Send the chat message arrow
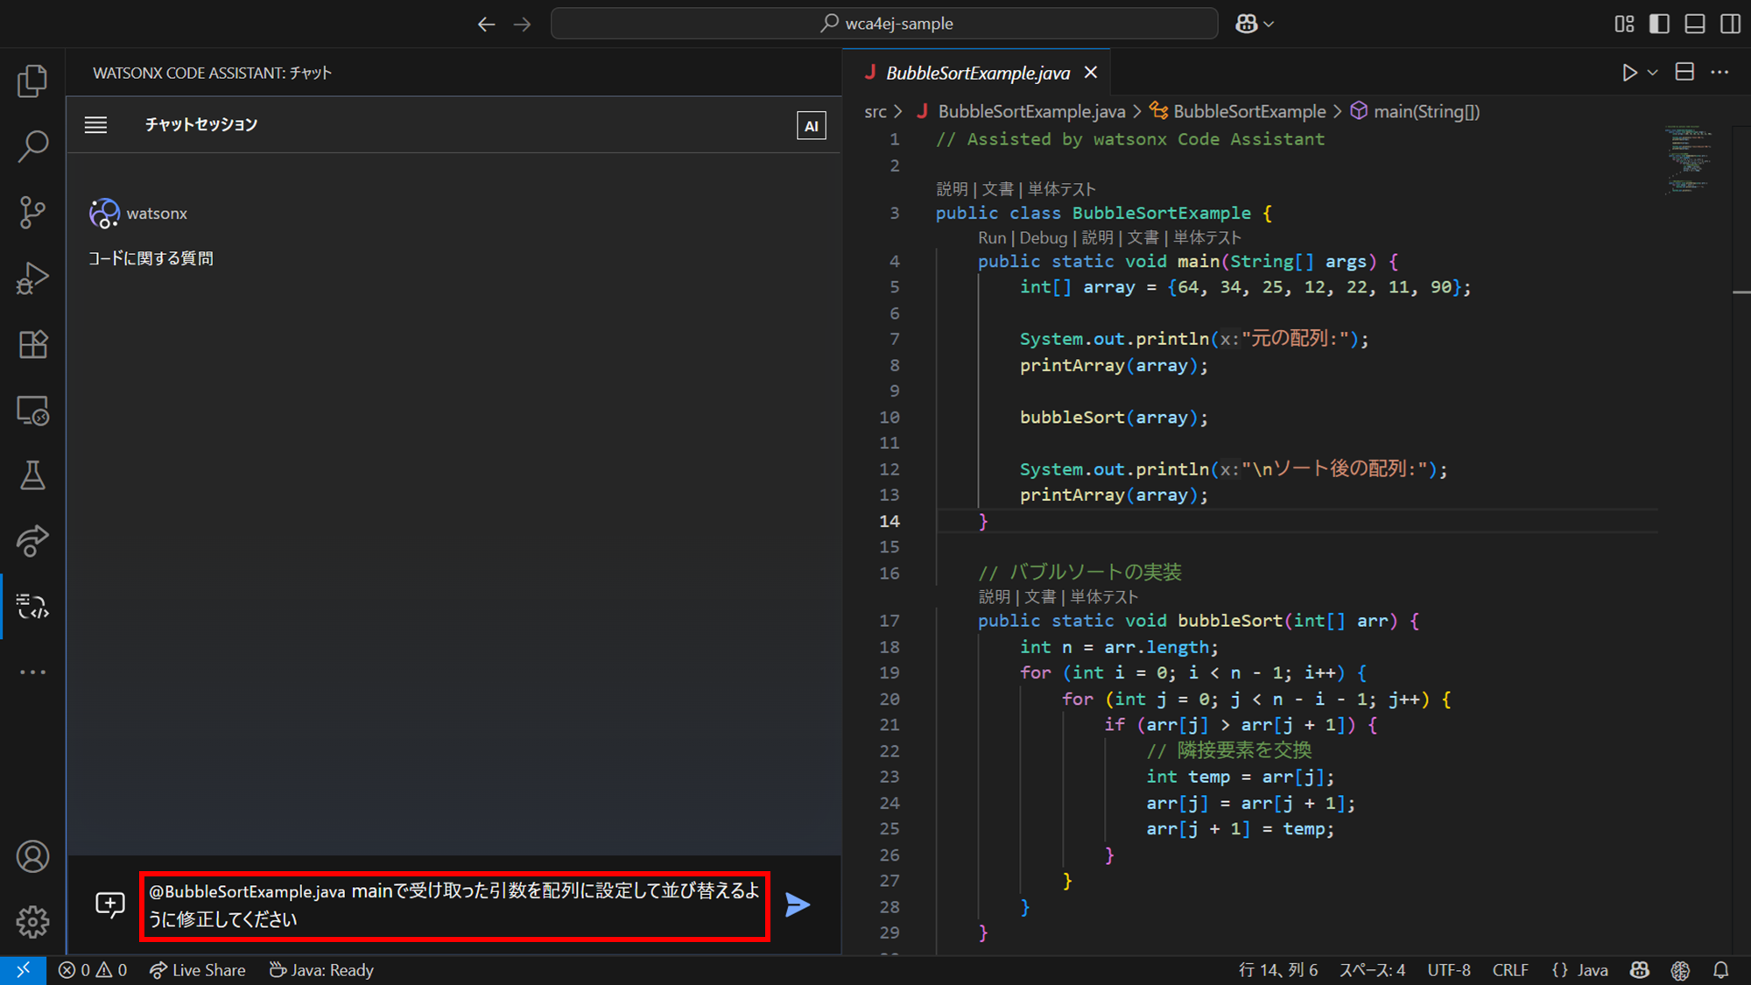This screenshot has width=1751, height=985. point(798,904)
